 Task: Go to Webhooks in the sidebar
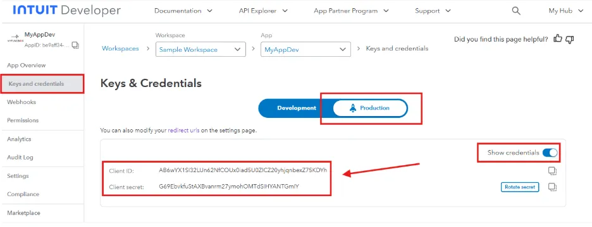pyautogui.click(x=22, y=102)
